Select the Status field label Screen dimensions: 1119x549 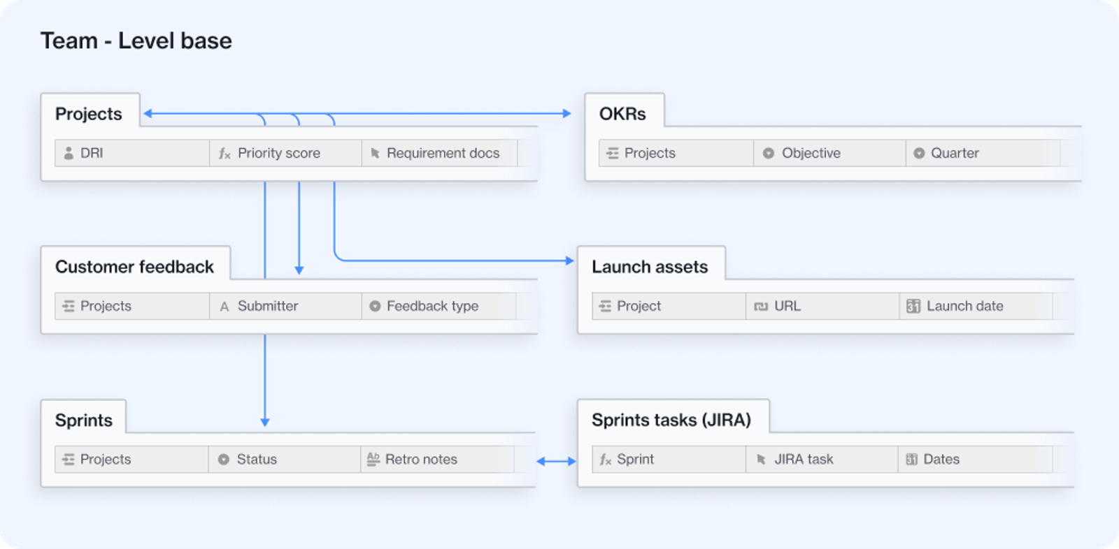point(257,459)
